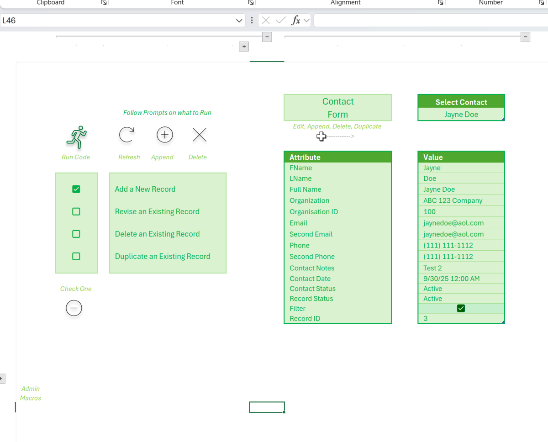Expand the column group plus button
This screenshot has height=442, width=548.
click(x=244, y=46)
